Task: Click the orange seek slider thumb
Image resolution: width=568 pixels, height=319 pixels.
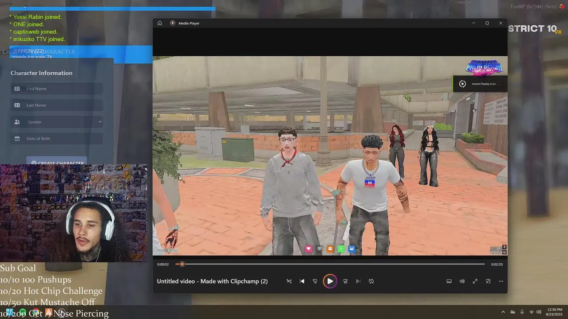Action: [182, 264]
